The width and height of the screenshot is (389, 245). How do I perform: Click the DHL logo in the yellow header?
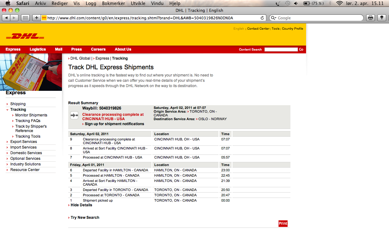pos(25,37)
